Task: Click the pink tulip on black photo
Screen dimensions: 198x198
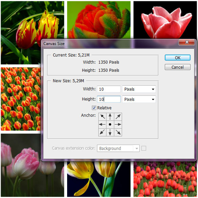Action: coord(165,20)
